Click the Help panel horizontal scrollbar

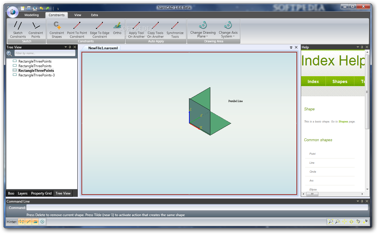point(312,194)
